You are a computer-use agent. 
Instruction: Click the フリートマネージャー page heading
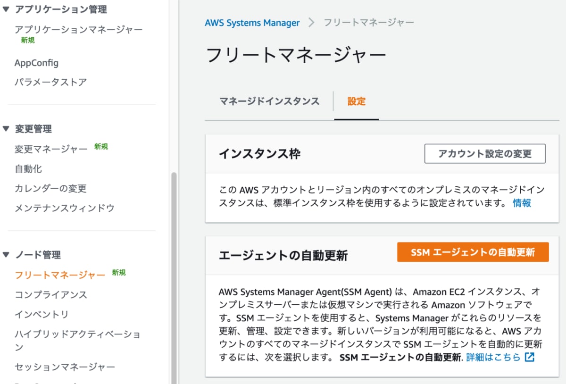pos(296,55)
